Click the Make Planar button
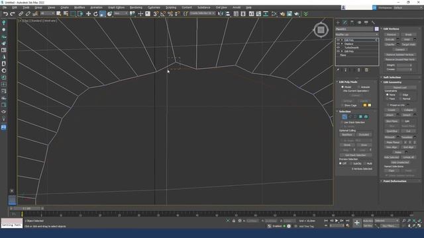Image resolution: width=424 pixels, height=238 pixels. pos(393,142)
